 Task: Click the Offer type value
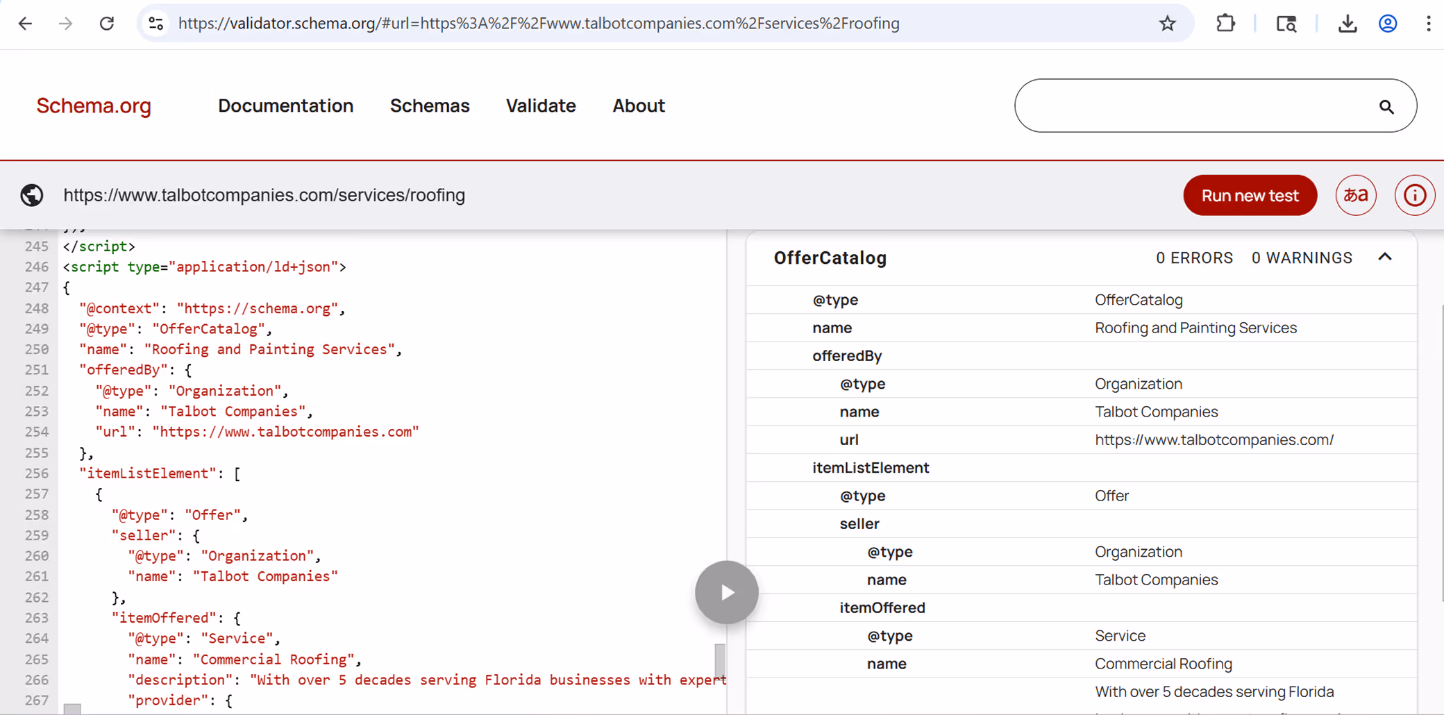[x=1111, y=496]
